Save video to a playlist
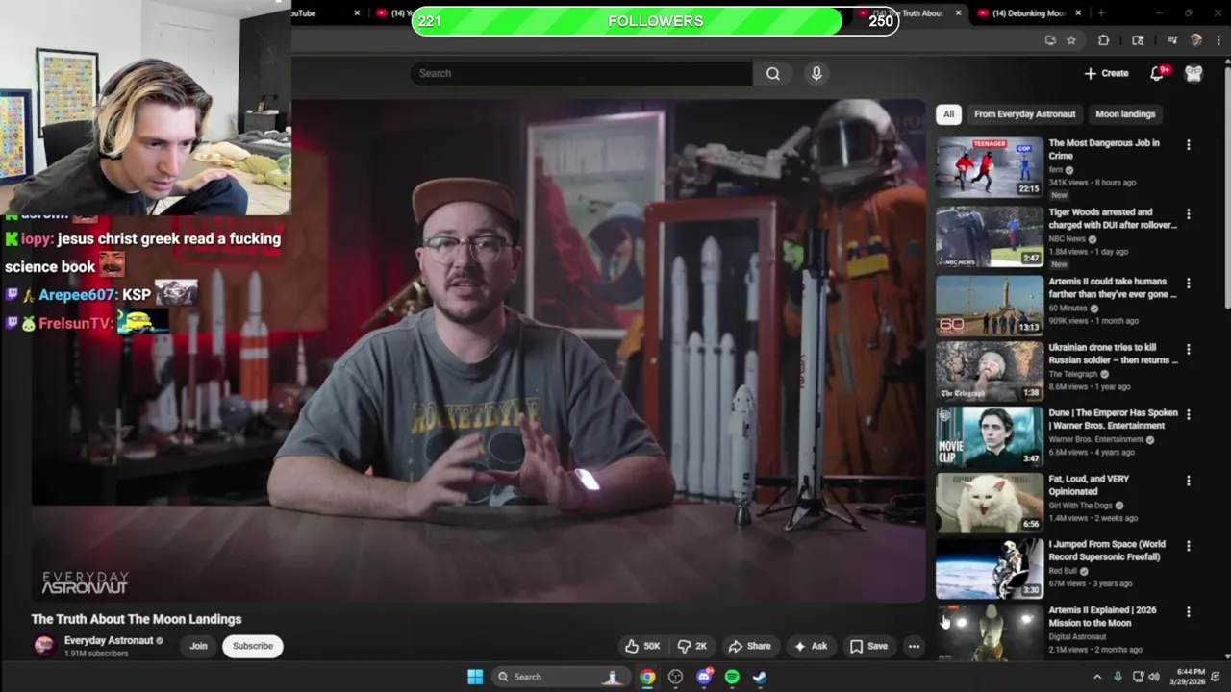Image resolution: width=1231 pixels, height=692 pixels. pos(867,646)
